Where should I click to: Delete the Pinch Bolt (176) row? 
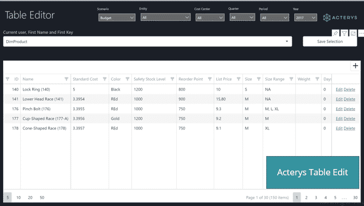(x=349, y=109)
